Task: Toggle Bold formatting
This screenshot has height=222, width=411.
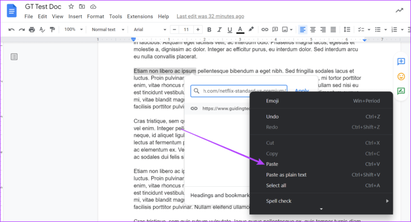Action: tap(209, 29)
